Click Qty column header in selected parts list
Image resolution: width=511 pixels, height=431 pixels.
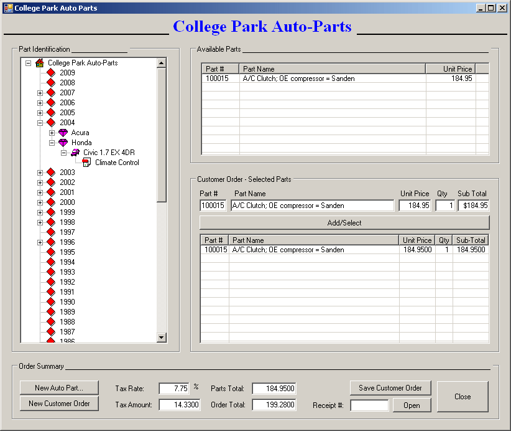pyautogui.click(x=444, y=240)
